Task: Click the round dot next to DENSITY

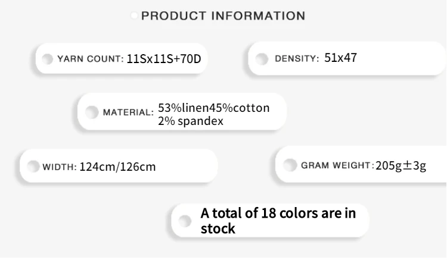Action: click(261, 59)
